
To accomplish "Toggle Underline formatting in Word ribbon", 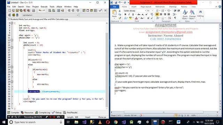I will [x=133, y=14].
